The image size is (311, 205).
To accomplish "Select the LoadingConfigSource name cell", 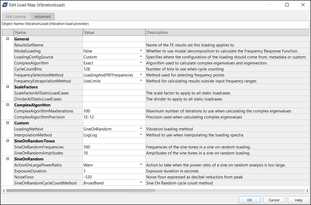I will click(x=48, y=57).
